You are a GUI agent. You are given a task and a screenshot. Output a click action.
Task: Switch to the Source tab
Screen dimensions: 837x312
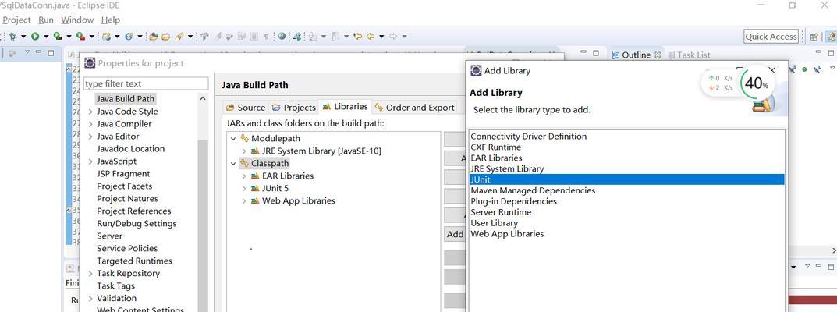pyautogui.click(x=246, y=107)
